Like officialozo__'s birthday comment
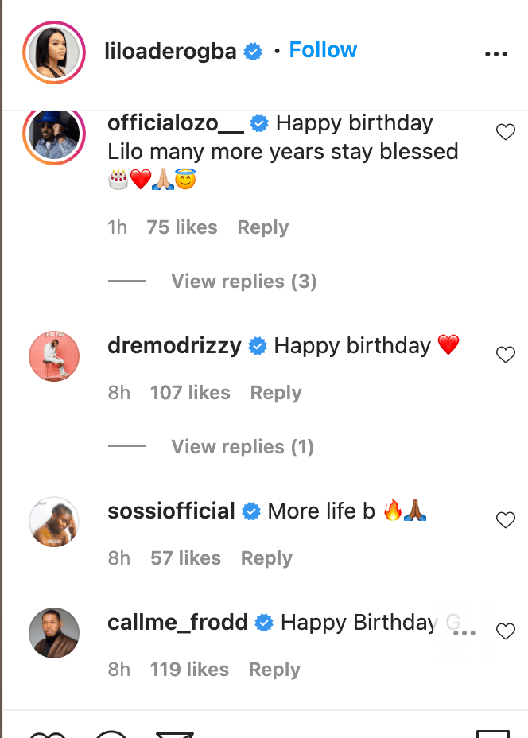Viewport: 528px width, 738px height. (506, 132)
